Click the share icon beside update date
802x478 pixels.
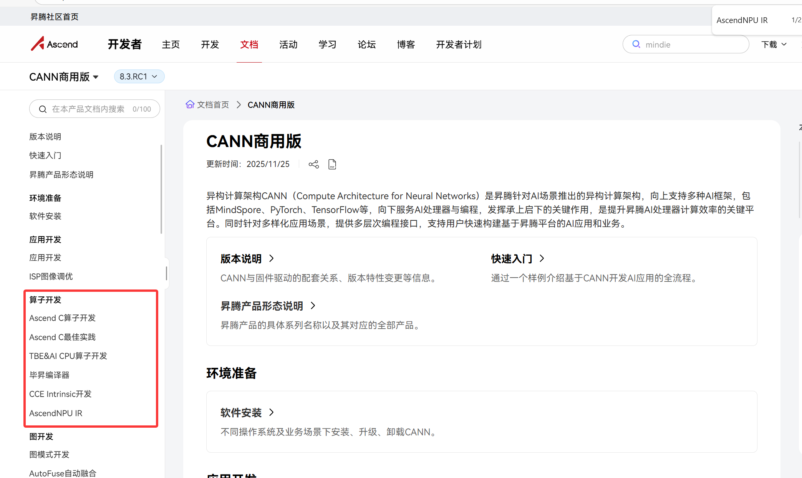[x=313, y=164]
